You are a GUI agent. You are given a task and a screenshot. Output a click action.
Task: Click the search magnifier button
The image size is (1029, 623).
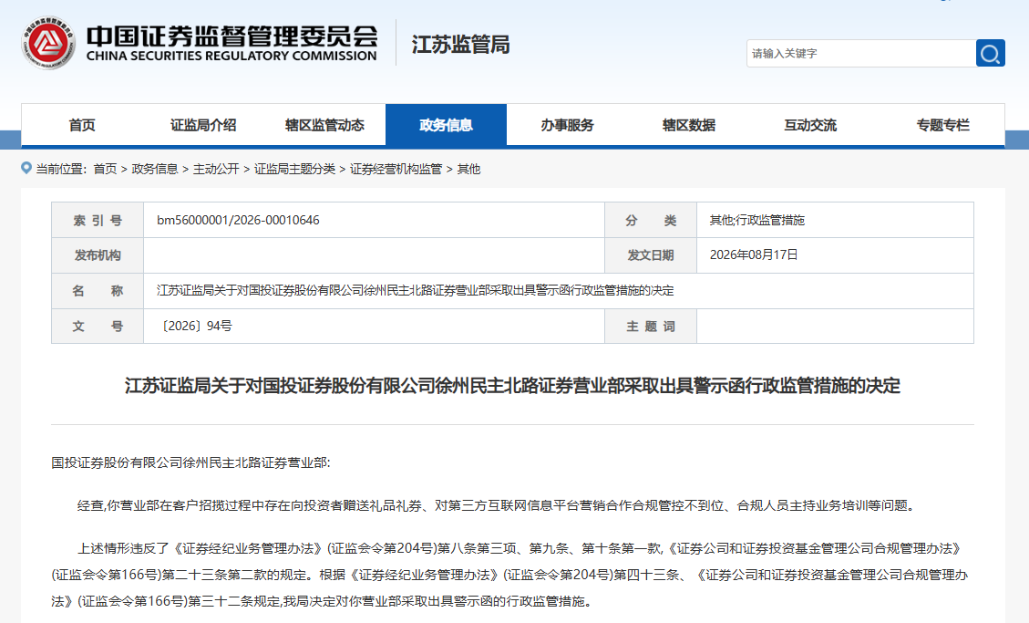pyautogui.click(x=991, y=53)
